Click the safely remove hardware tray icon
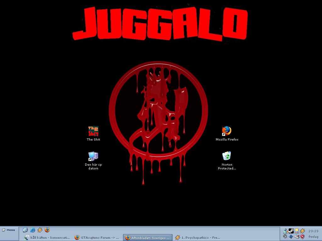This screenshot has height=241, width=322. click(297, 237)
